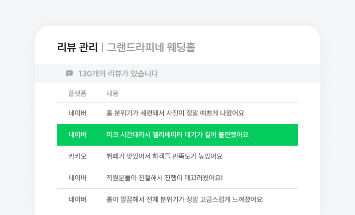Click the 리뷰 관리 heading
The height and width of the screenshot is (215, 355).
point(77,47)
